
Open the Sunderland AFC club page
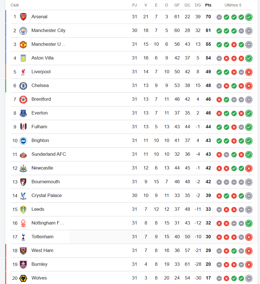pos(49,154)
